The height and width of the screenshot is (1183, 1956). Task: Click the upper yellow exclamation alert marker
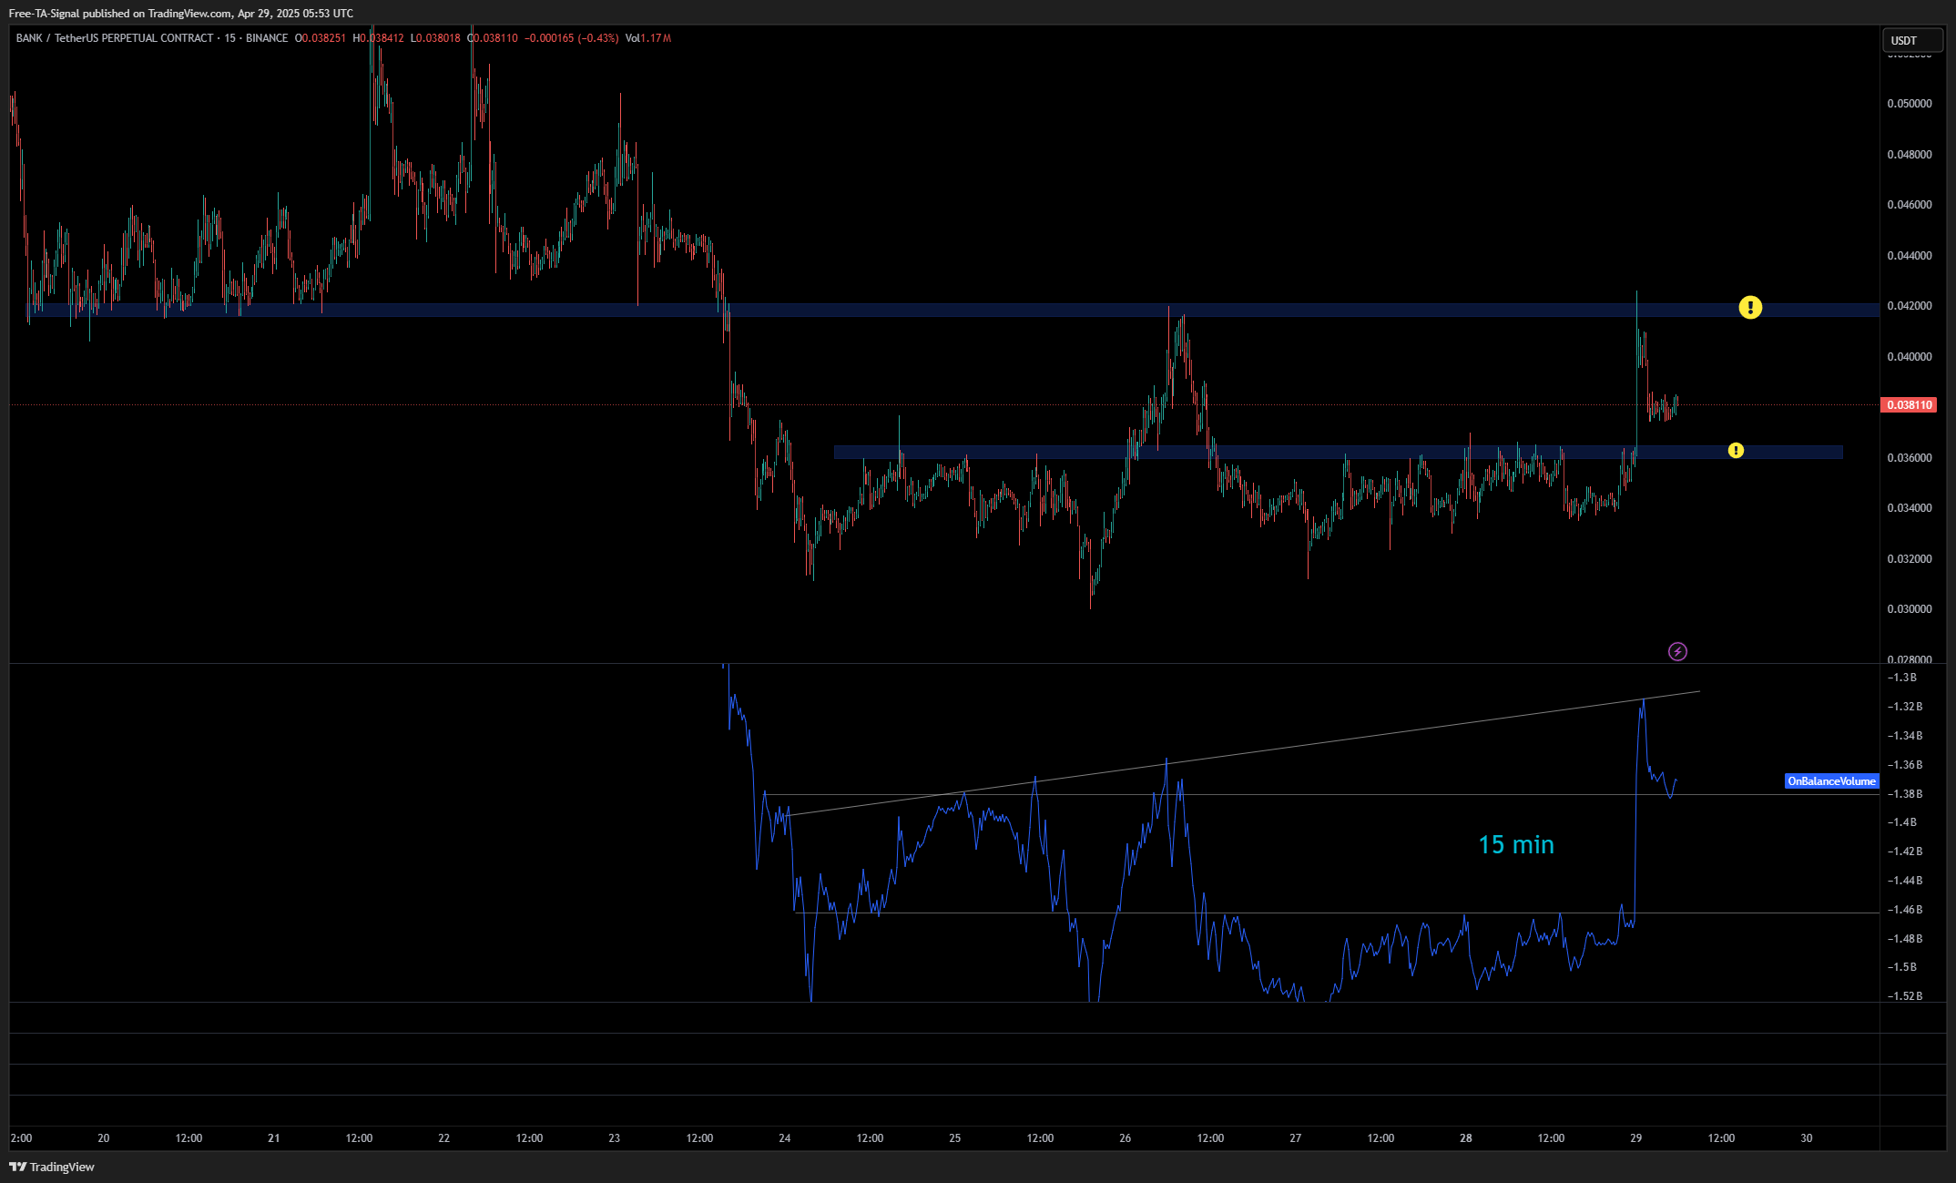[1750, 308]
